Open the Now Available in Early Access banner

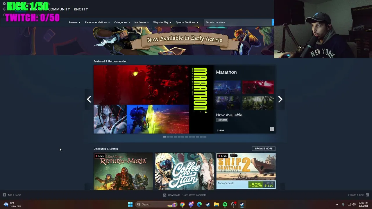pos(185,41)
